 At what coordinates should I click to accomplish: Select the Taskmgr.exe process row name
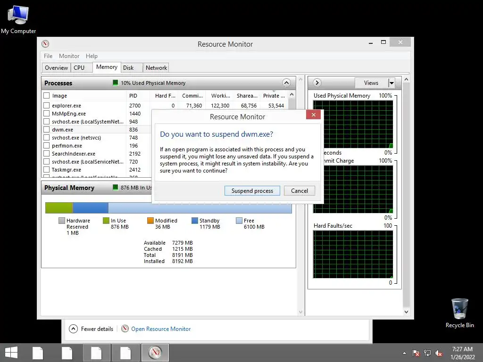tap(67, 170)
